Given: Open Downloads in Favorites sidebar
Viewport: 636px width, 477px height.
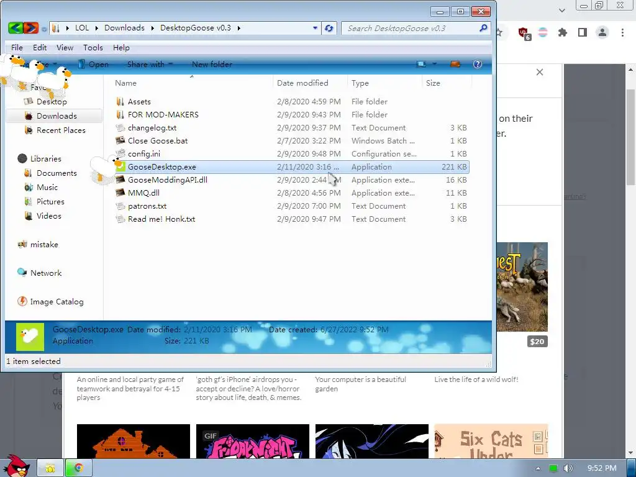Looking at the screenshot, I should (x=57, y=116).
